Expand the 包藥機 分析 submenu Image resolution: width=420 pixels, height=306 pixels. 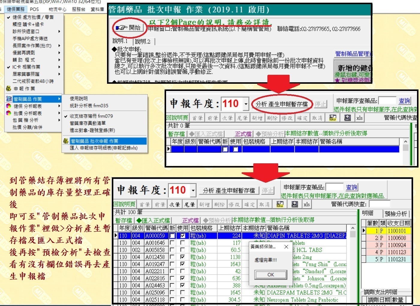pos(59,120)
